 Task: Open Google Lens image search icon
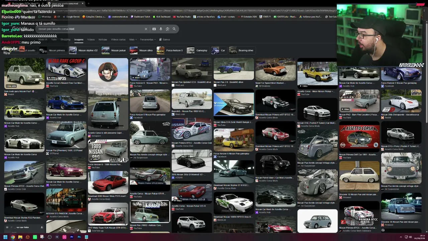point(168,29)
